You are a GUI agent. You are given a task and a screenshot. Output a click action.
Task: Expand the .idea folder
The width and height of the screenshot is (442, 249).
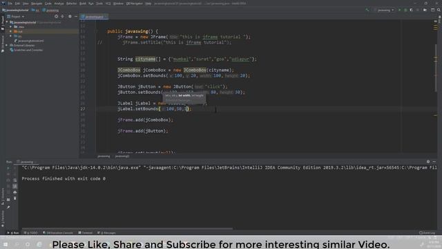[x=11, y=27]
